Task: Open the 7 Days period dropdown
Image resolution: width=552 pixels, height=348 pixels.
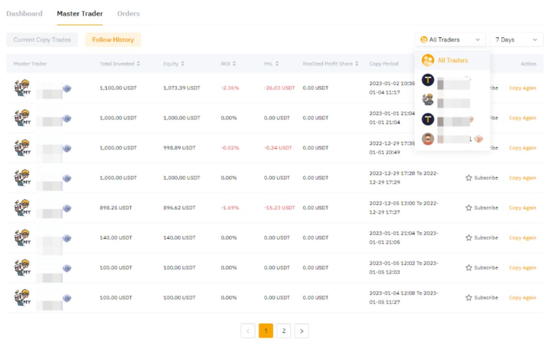Action: tap(516, 40)
